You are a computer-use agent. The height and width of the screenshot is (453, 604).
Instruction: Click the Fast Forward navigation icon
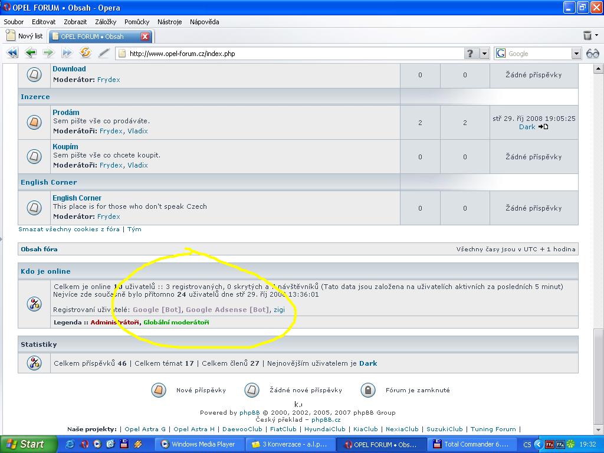click(x=67, y=53)
